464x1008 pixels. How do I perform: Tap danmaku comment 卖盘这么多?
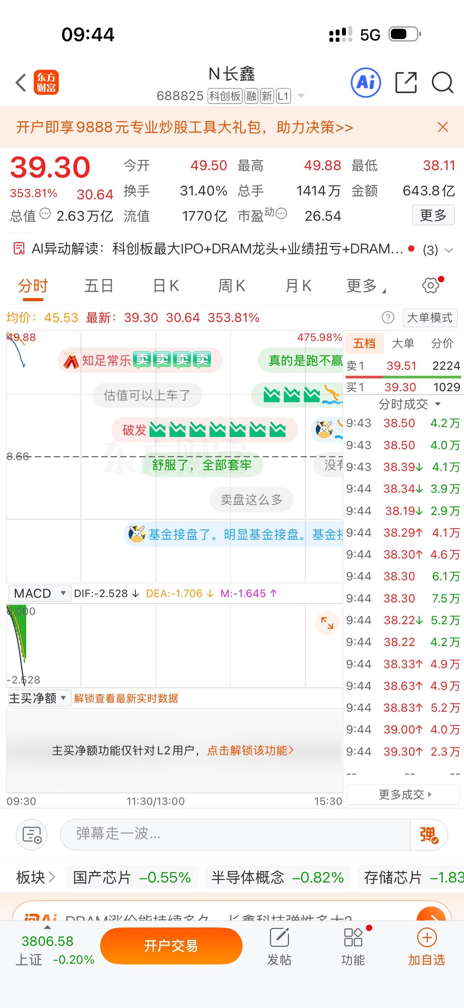[252, 499]
